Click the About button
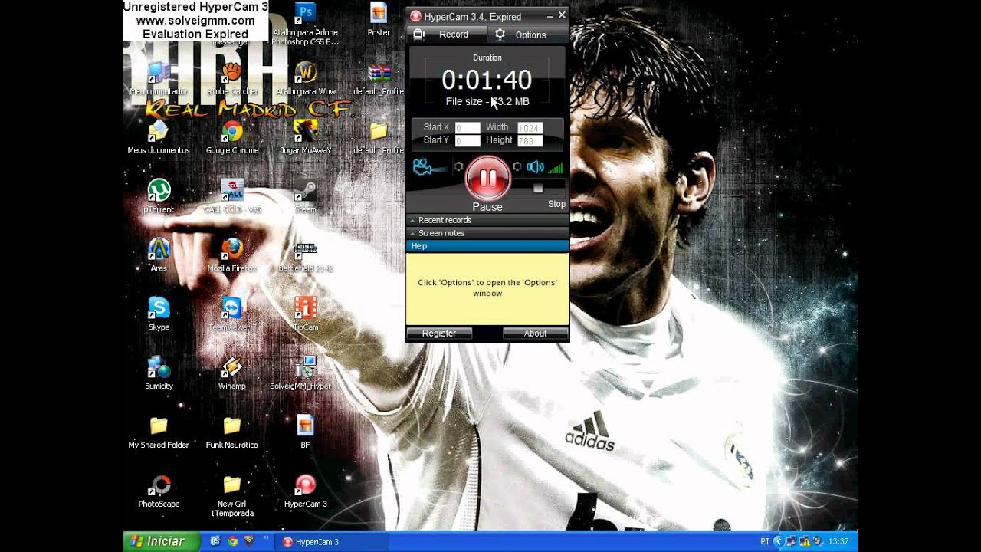Screen dimensions: 981x552 pyautogui.click(x=535, y=333)
